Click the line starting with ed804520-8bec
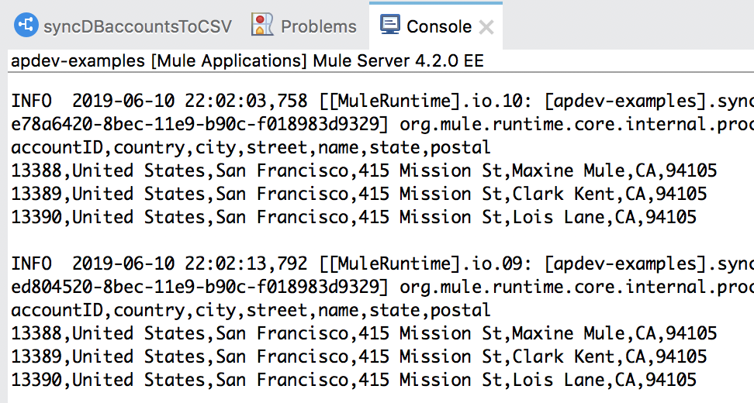 pos(382,288)
